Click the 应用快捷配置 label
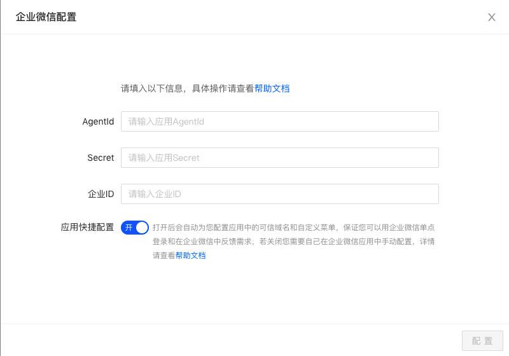Viewport: 509px width, 356px height. (87, 228)
